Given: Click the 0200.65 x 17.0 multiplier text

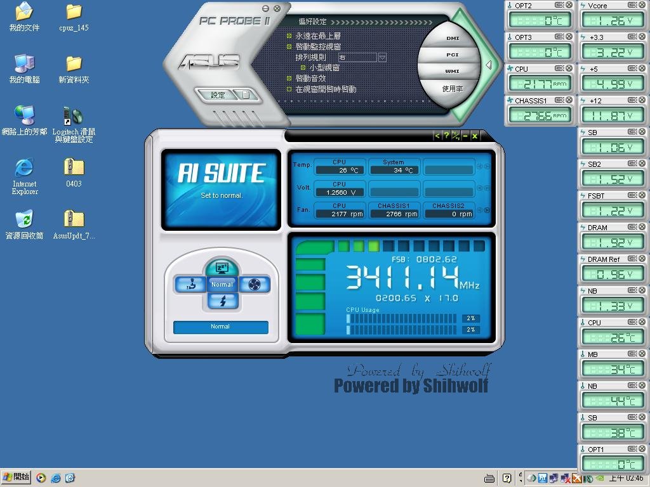Looking at the screenshot, I should (416, 298).
